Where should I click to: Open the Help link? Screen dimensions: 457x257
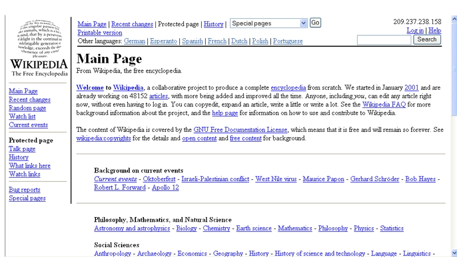tap(435, 30)
